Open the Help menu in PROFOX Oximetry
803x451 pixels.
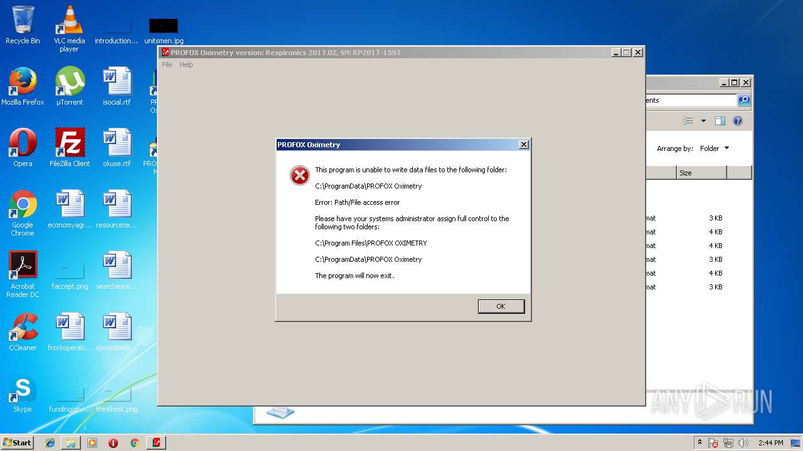(x=186, y=65)
